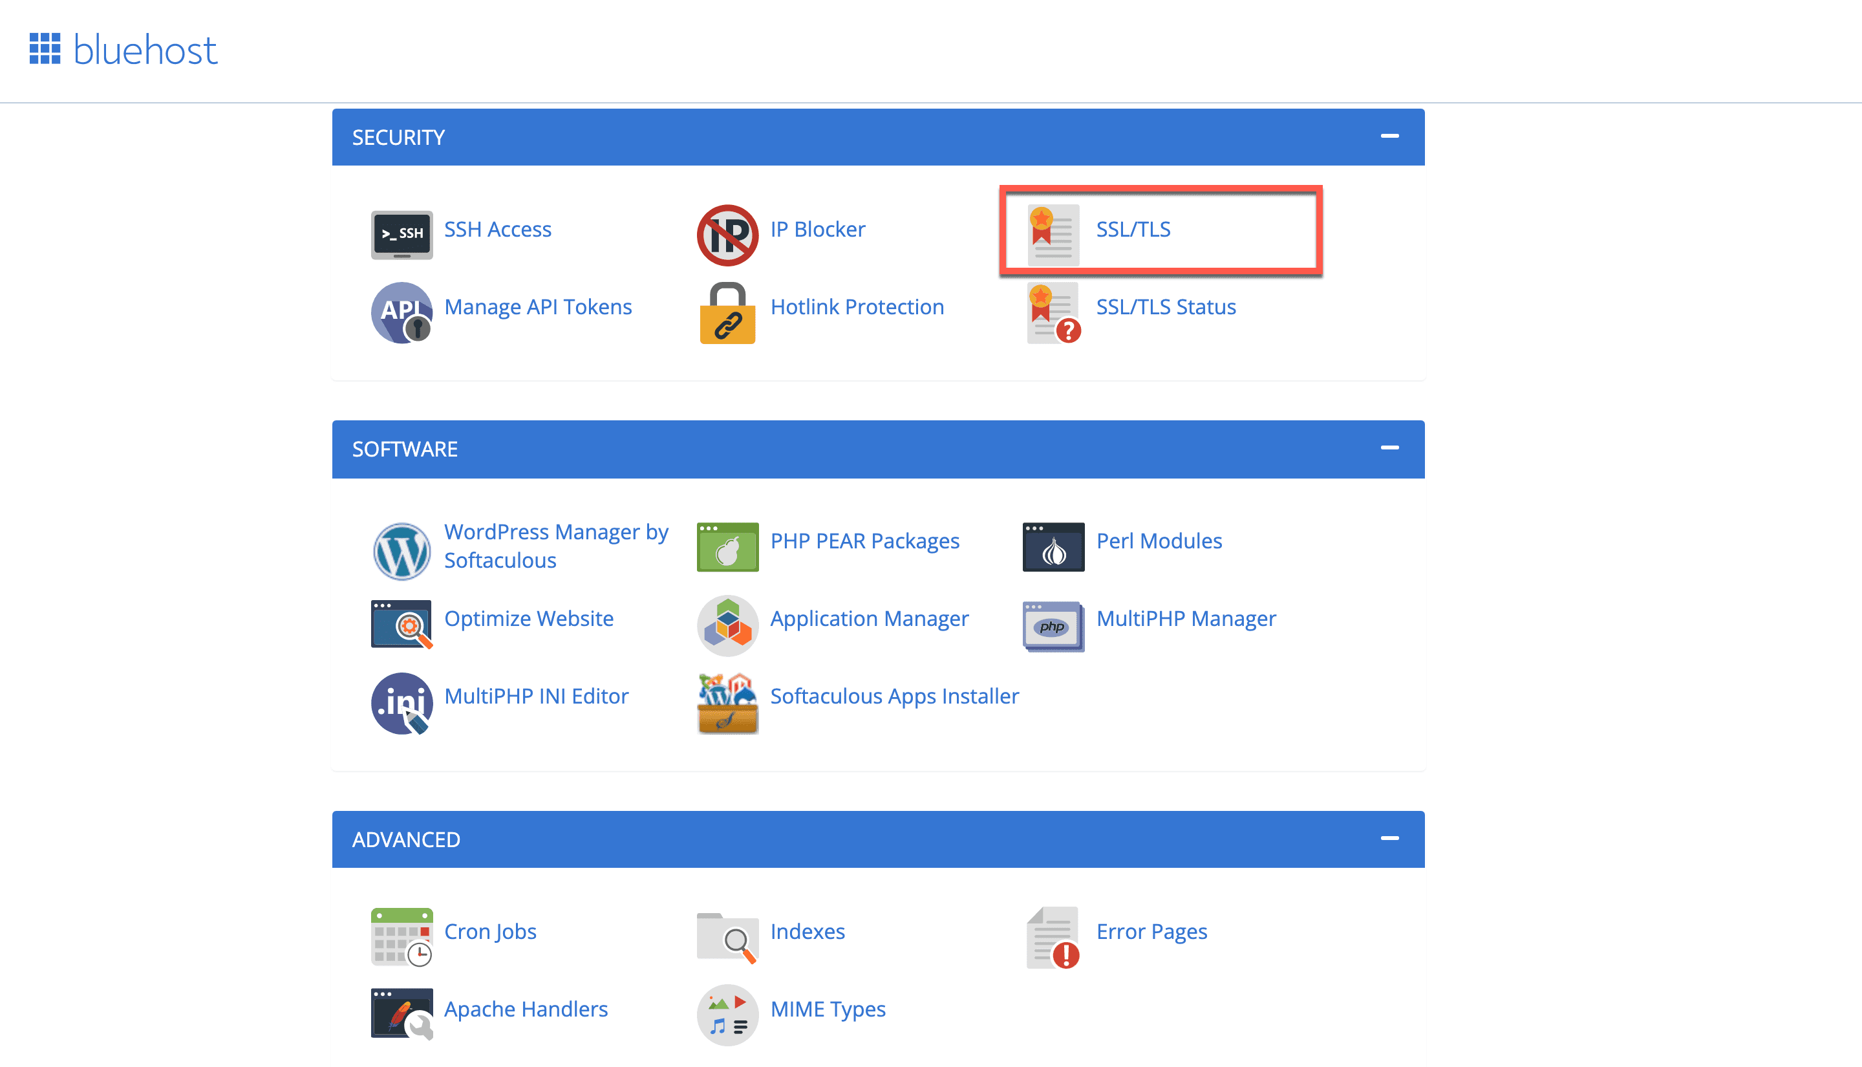Click the SSL/TLS certificate icon
The height and width of the screenshot is (1067, 1862).
(x=1053, y=235)
